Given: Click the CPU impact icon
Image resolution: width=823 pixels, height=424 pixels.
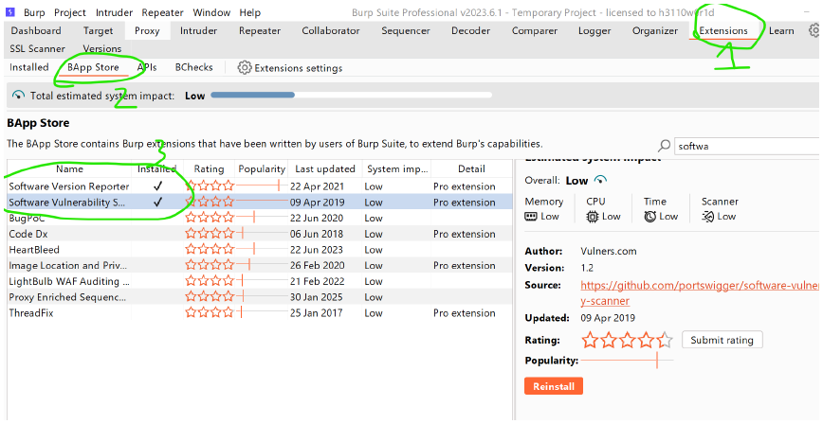Looking at the screenshot, I should click(592, 217).
